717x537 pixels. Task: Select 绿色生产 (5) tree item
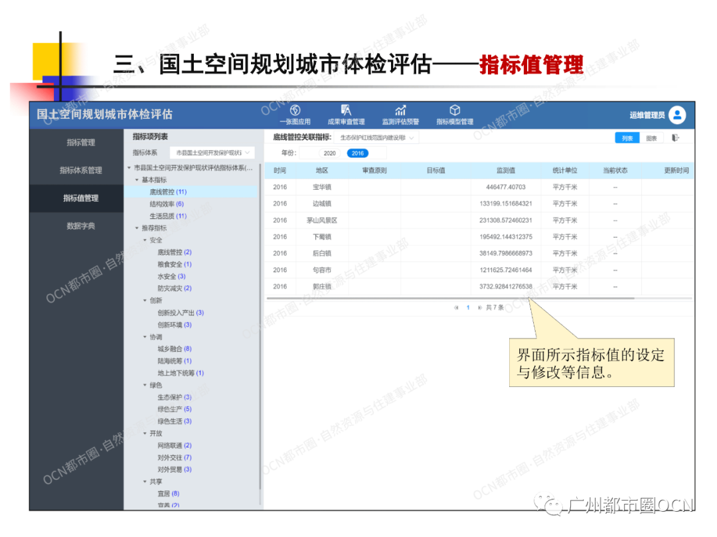[x=174, y=410]
